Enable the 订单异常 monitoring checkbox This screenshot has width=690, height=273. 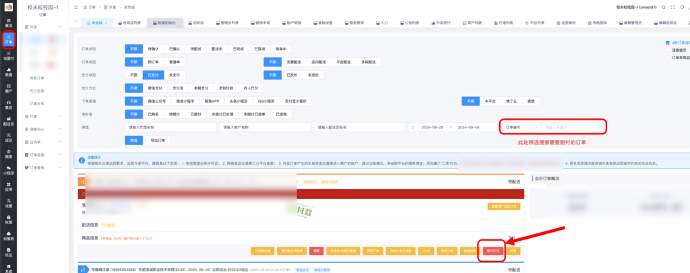coord(668,57)
